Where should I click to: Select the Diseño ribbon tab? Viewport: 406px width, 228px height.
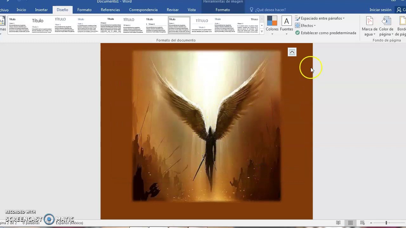pyautogui.click(x=62, y=10)
